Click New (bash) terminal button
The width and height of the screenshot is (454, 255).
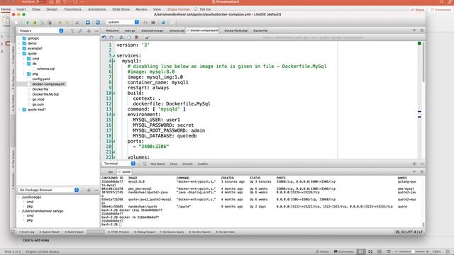point(157,164)
